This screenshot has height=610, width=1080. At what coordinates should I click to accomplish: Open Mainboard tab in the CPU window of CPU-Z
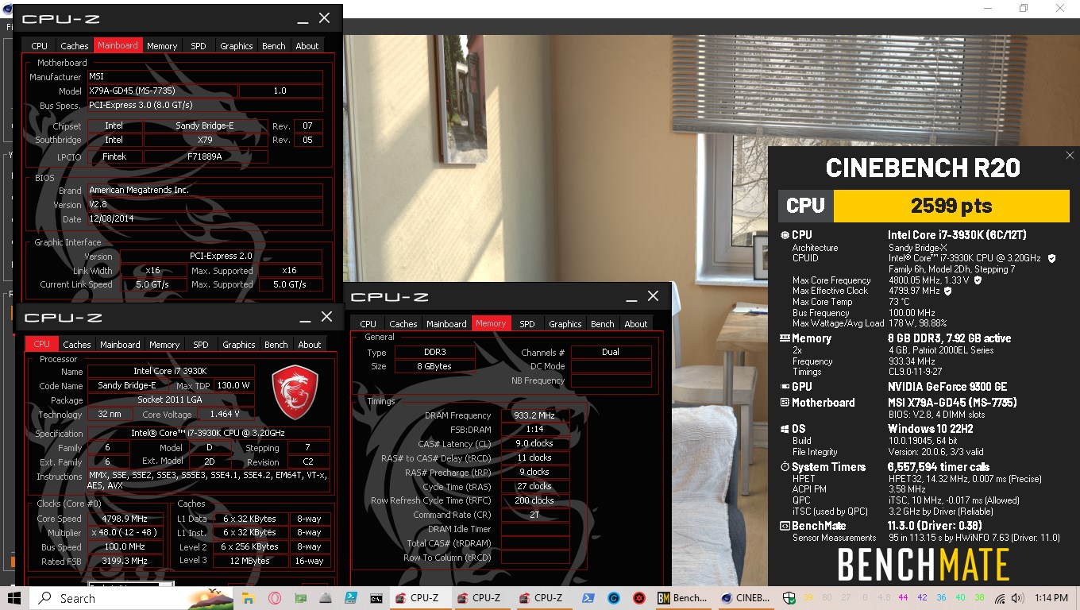(120, 345)
